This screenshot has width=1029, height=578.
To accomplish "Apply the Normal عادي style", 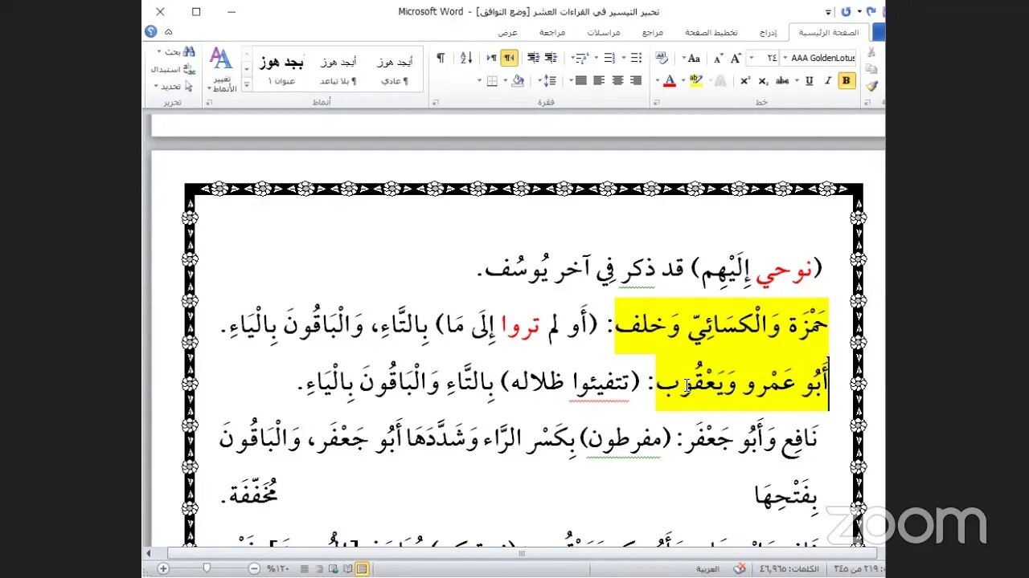I will point(395,70).
